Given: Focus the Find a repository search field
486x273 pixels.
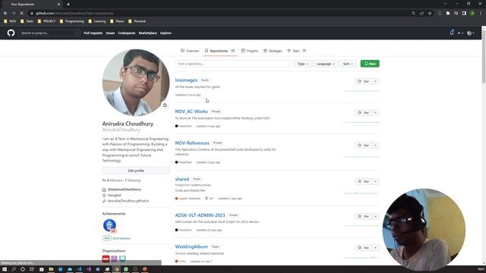Looking at the screenshot, I should tap(232, 64).
